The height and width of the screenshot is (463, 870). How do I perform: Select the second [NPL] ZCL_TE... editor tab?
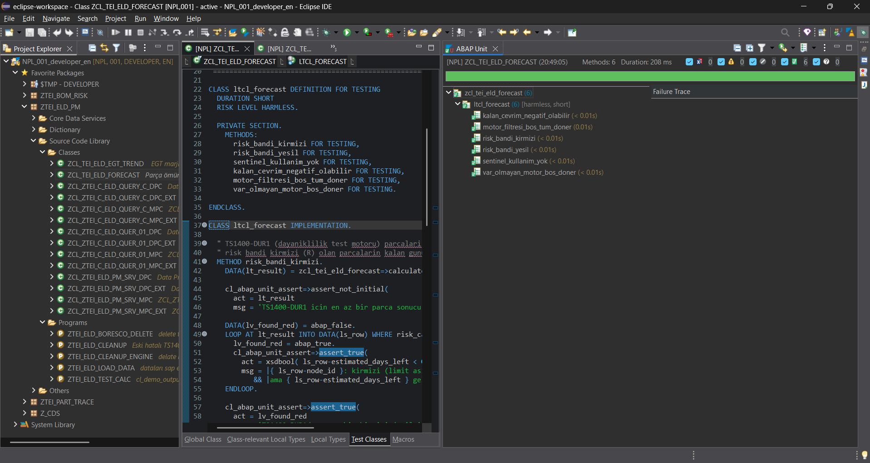[x=289, y=49]
